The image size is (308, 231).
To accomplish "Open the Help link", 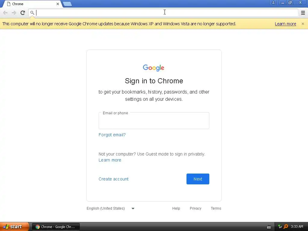I will click(x=176, y=208).
